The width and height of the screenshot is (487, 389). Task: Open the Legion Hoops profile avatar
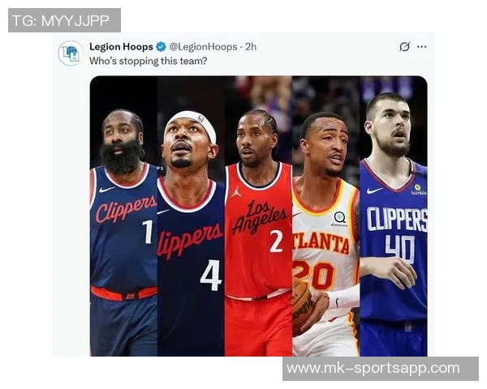tap(71, 53)
